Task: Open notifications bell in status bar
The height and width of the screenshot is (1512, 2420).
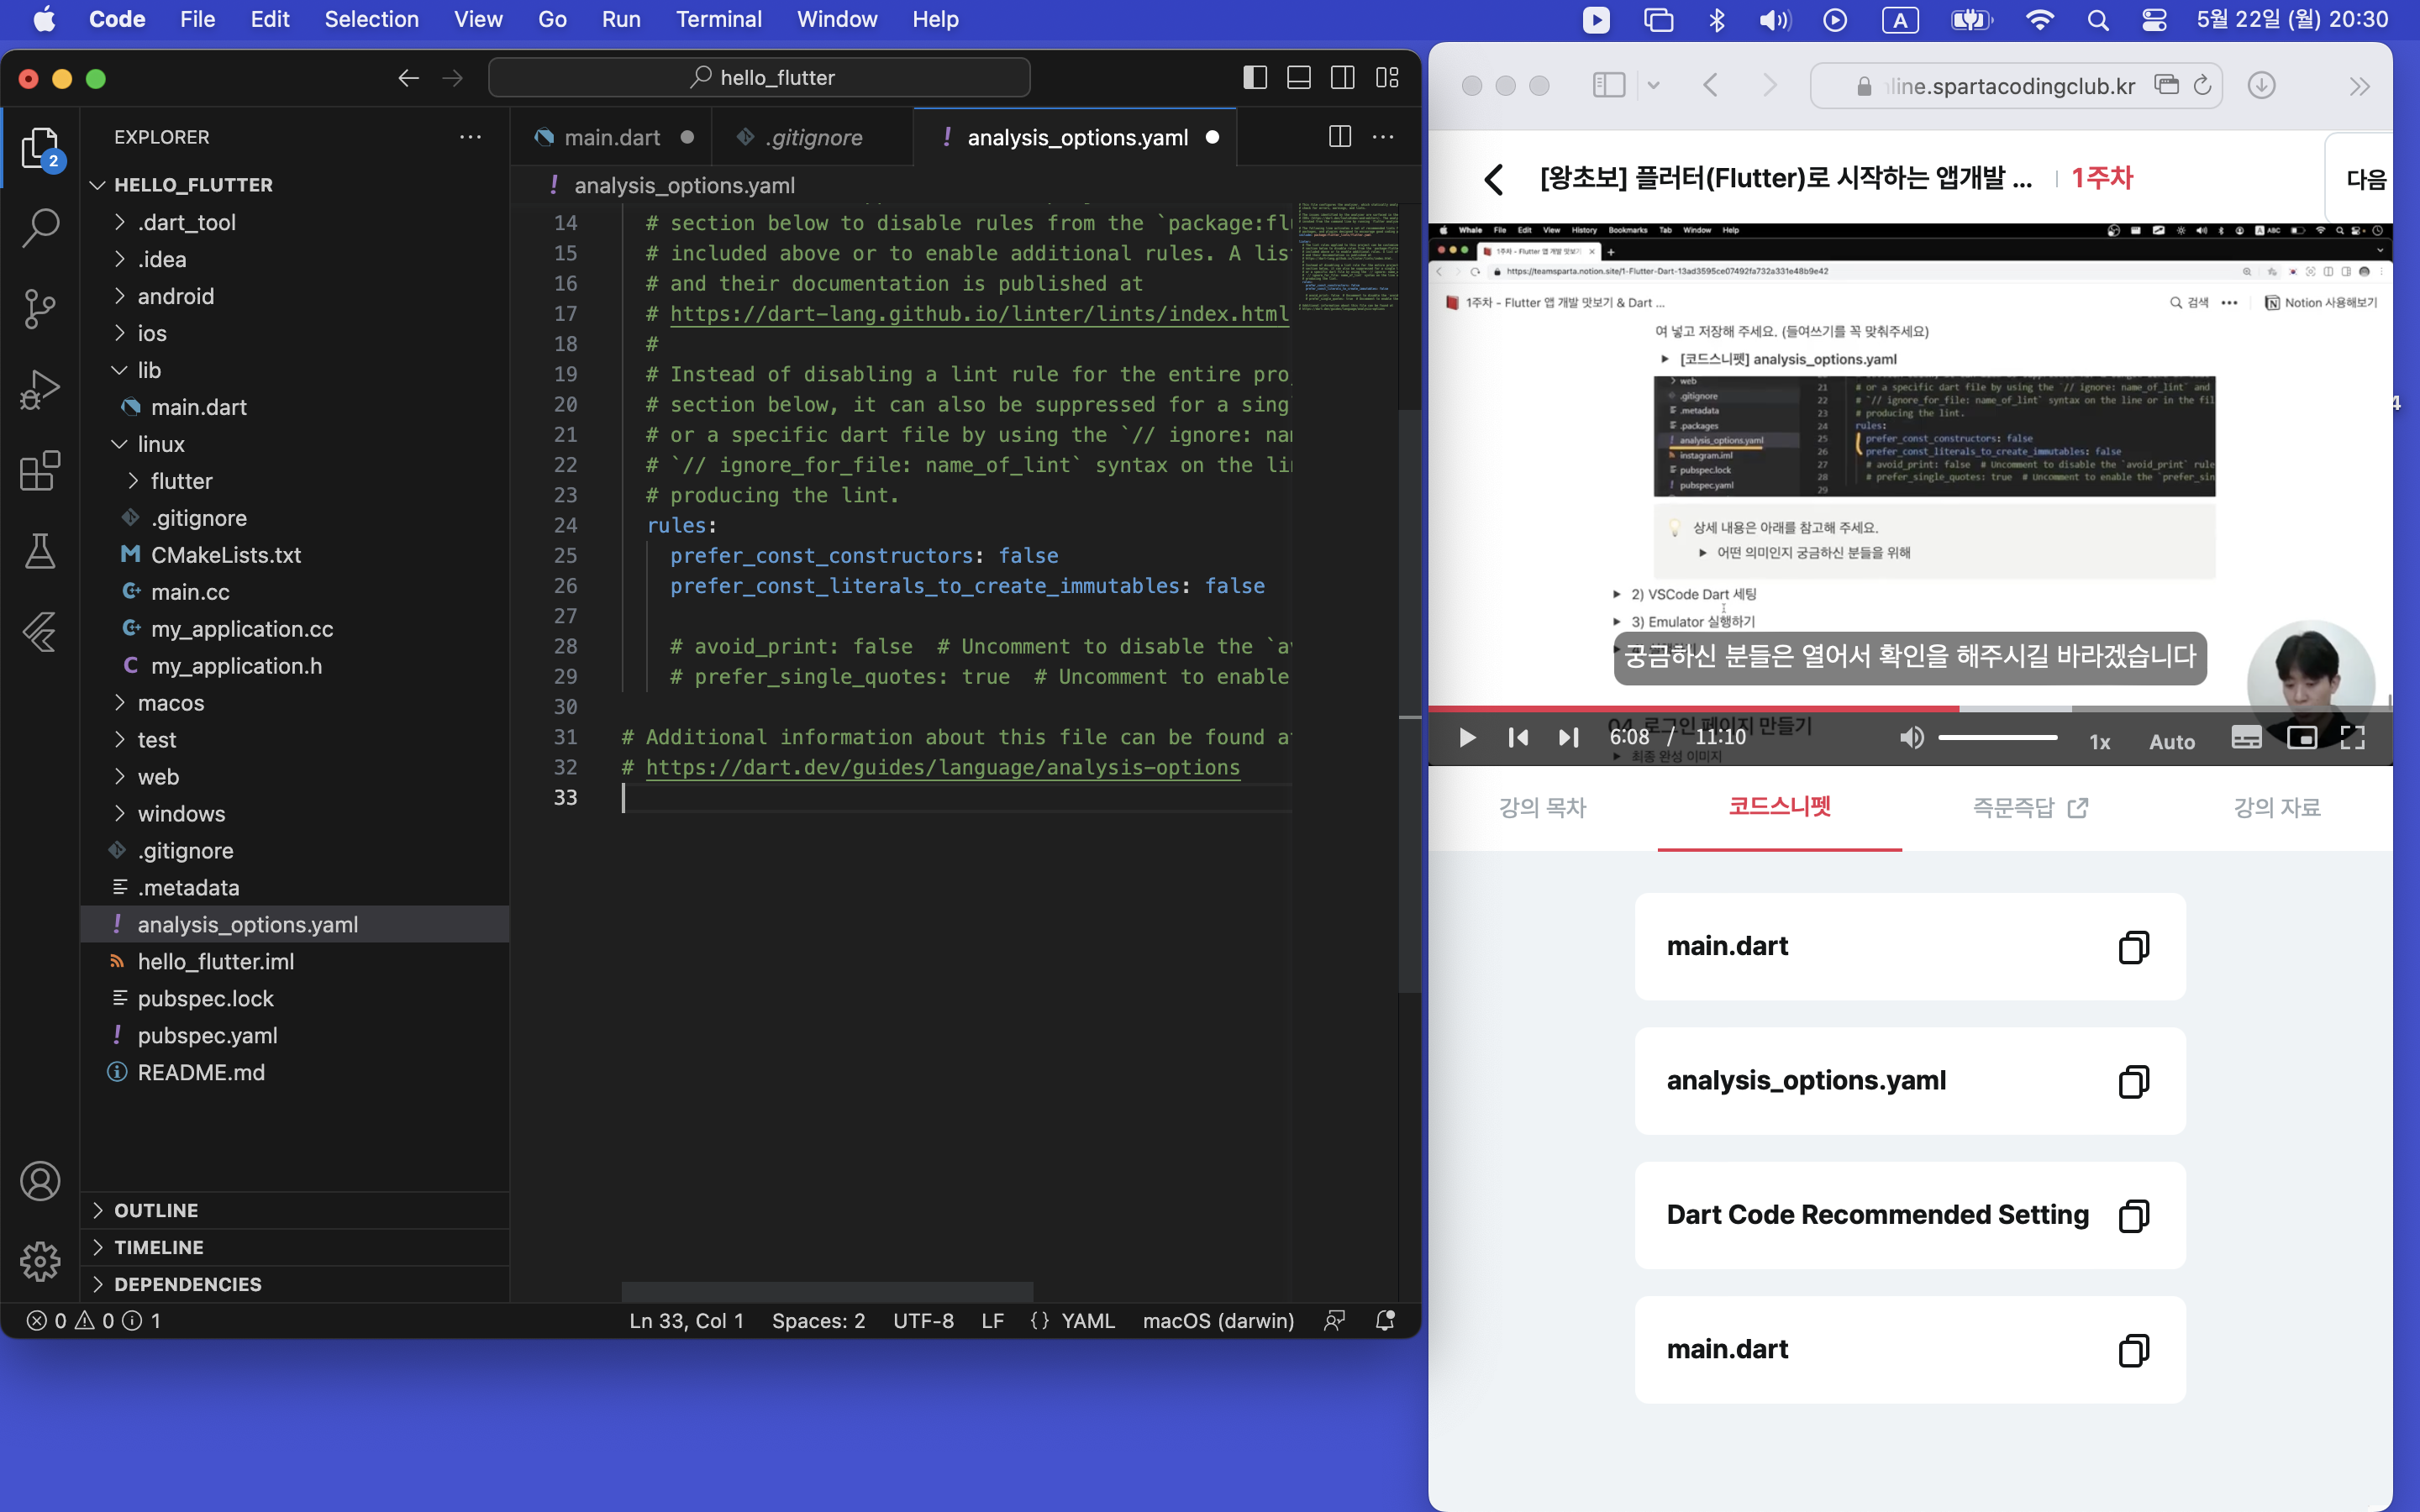Action: pyautogui.click(x=1385, y=1321)
